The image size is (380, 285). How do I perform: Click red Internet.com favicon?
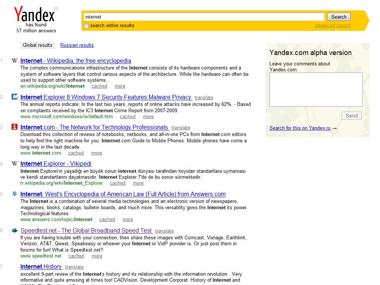[x=15, y=127]
